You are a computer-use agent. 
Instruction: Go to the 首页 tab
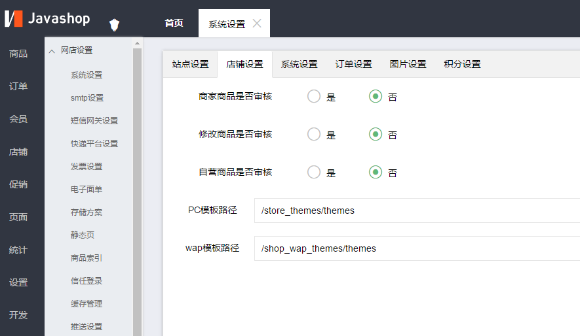[x=174, y=24]
